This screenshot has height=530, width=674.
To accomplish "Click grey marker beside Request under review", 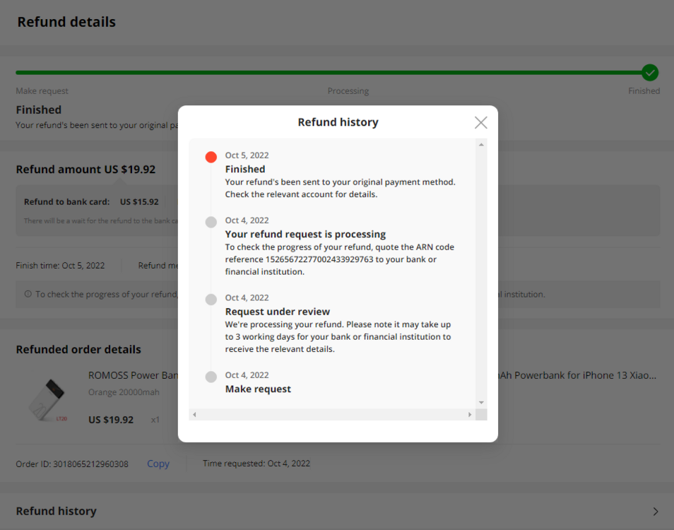I will pyautogui.click(x=211, y=300).
